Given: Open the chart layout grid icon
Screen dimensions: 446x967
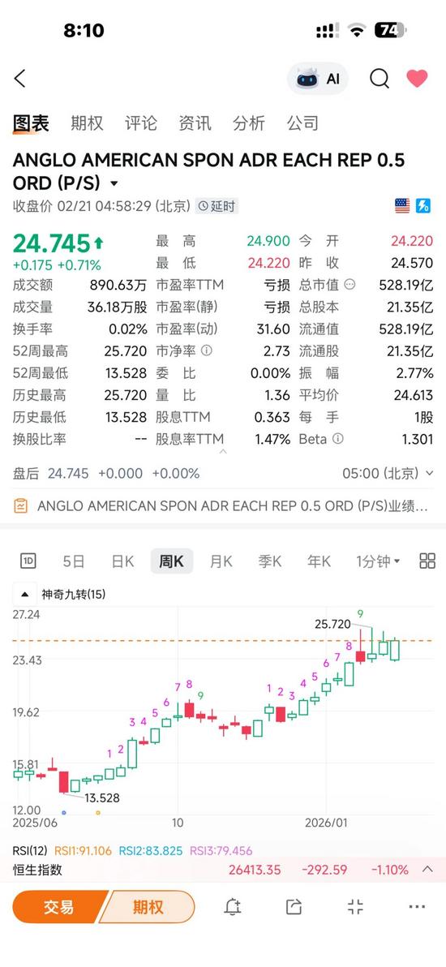Looking at the screenshot, I should [x=427, y=561].
